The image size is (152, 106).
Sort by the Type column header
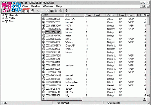(122, 15)
